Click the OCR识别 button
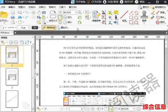Image resolution: width=168 pixels, height=112 pixels. coord(94,2)
